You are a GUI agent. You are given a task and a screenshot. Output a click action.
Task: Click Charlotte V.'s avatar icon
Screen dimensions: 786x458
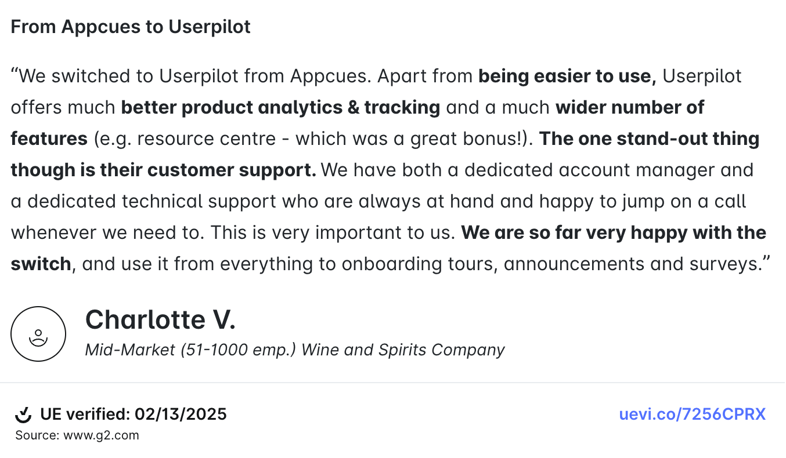[38, 334]
